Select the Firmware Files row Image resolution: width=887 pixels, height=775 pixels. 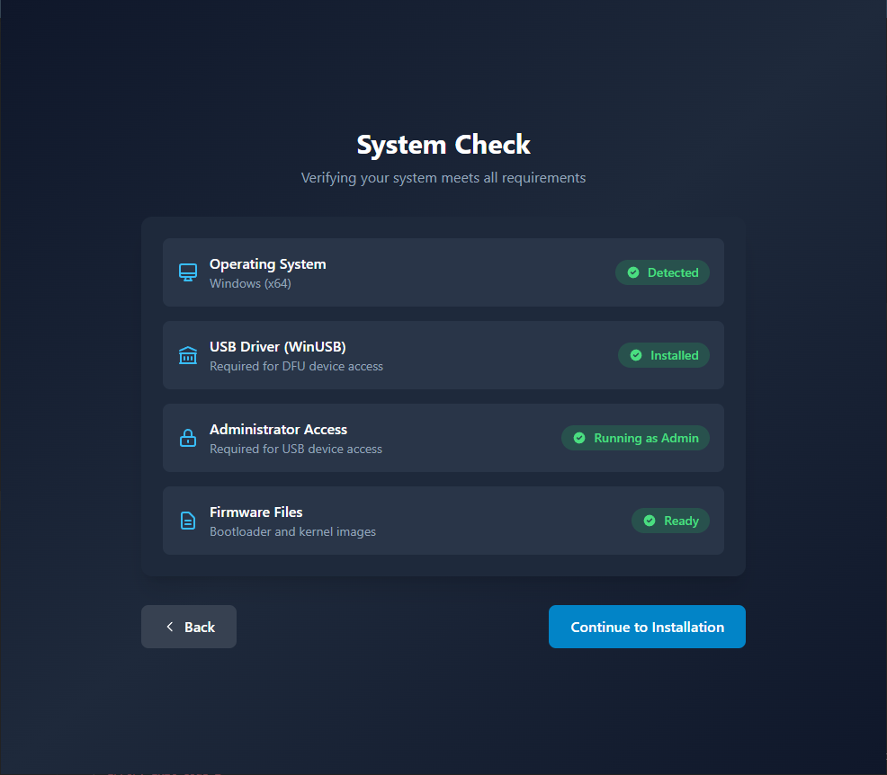pyautogui.click(x=443, y=521)
